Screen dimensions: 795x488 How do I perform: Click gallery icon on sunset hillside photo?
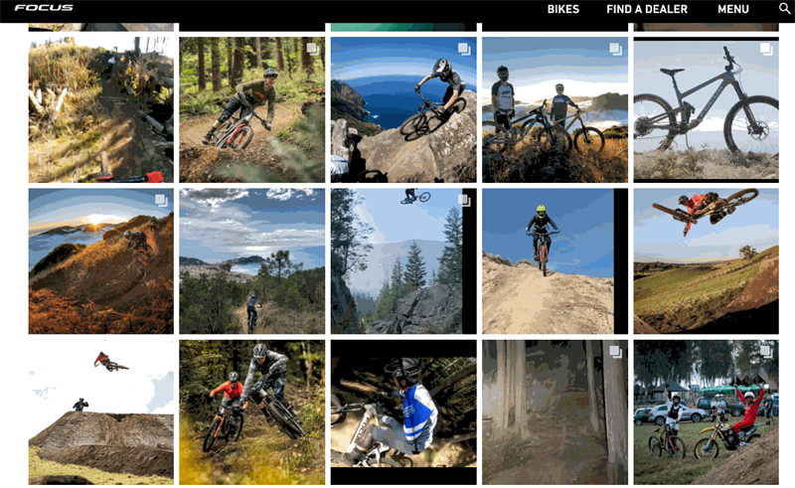pyautogui.click(x=161, y=201)
